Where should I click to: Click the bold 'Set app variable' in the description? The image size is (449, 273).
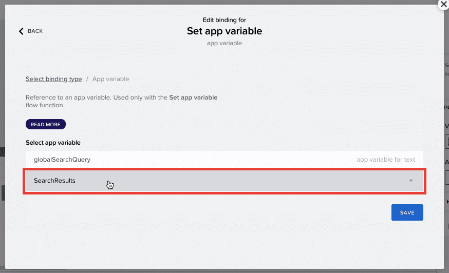193,98
